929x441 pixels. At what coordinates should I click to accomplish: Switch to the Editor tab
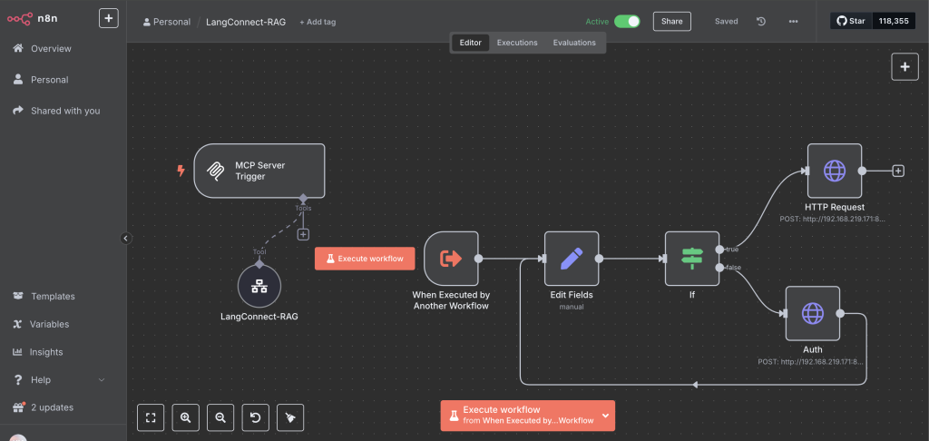tap(471, 43)
